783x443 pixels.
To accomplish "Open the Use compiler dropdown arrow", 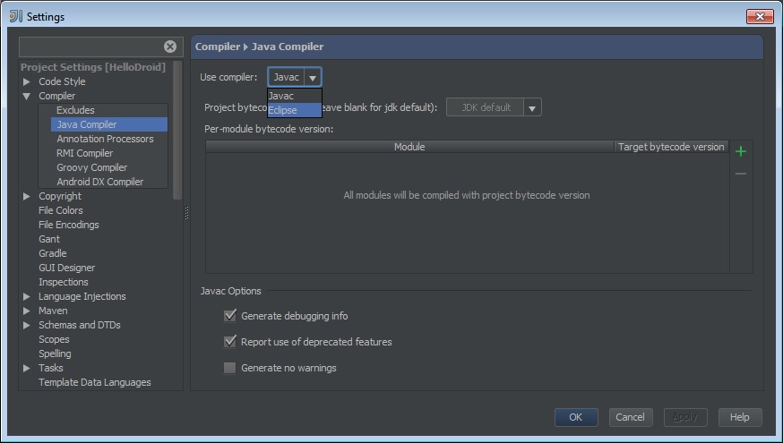I will 313,78.
